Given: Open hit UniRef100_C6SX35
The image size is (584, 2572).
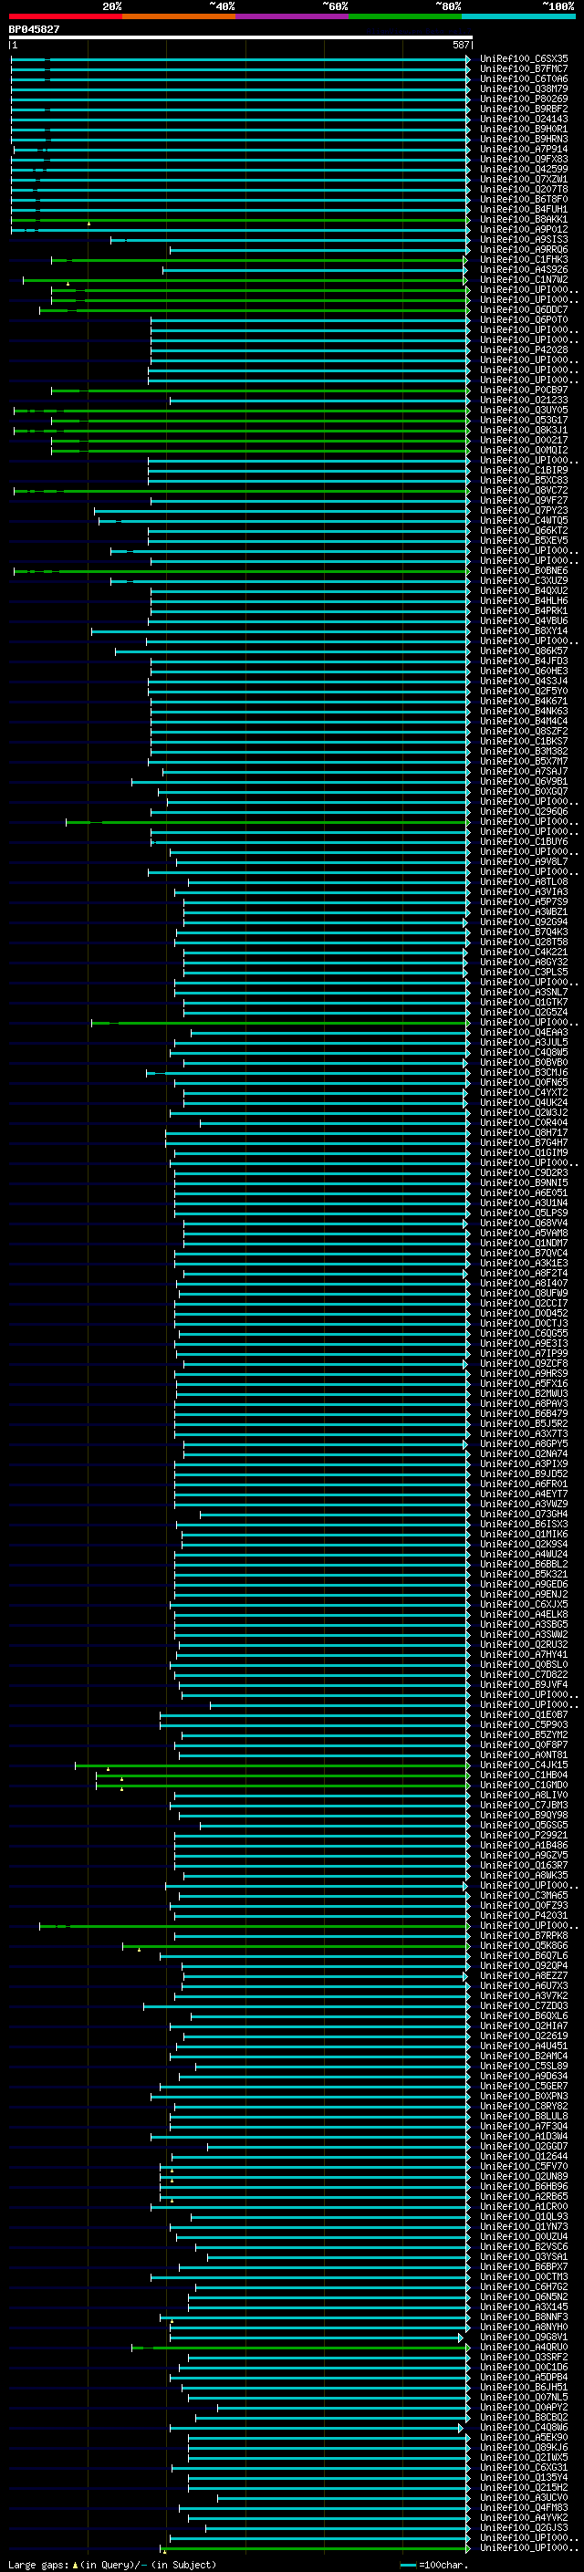Looking at the screenshot, I should click(x=524, y=59).
